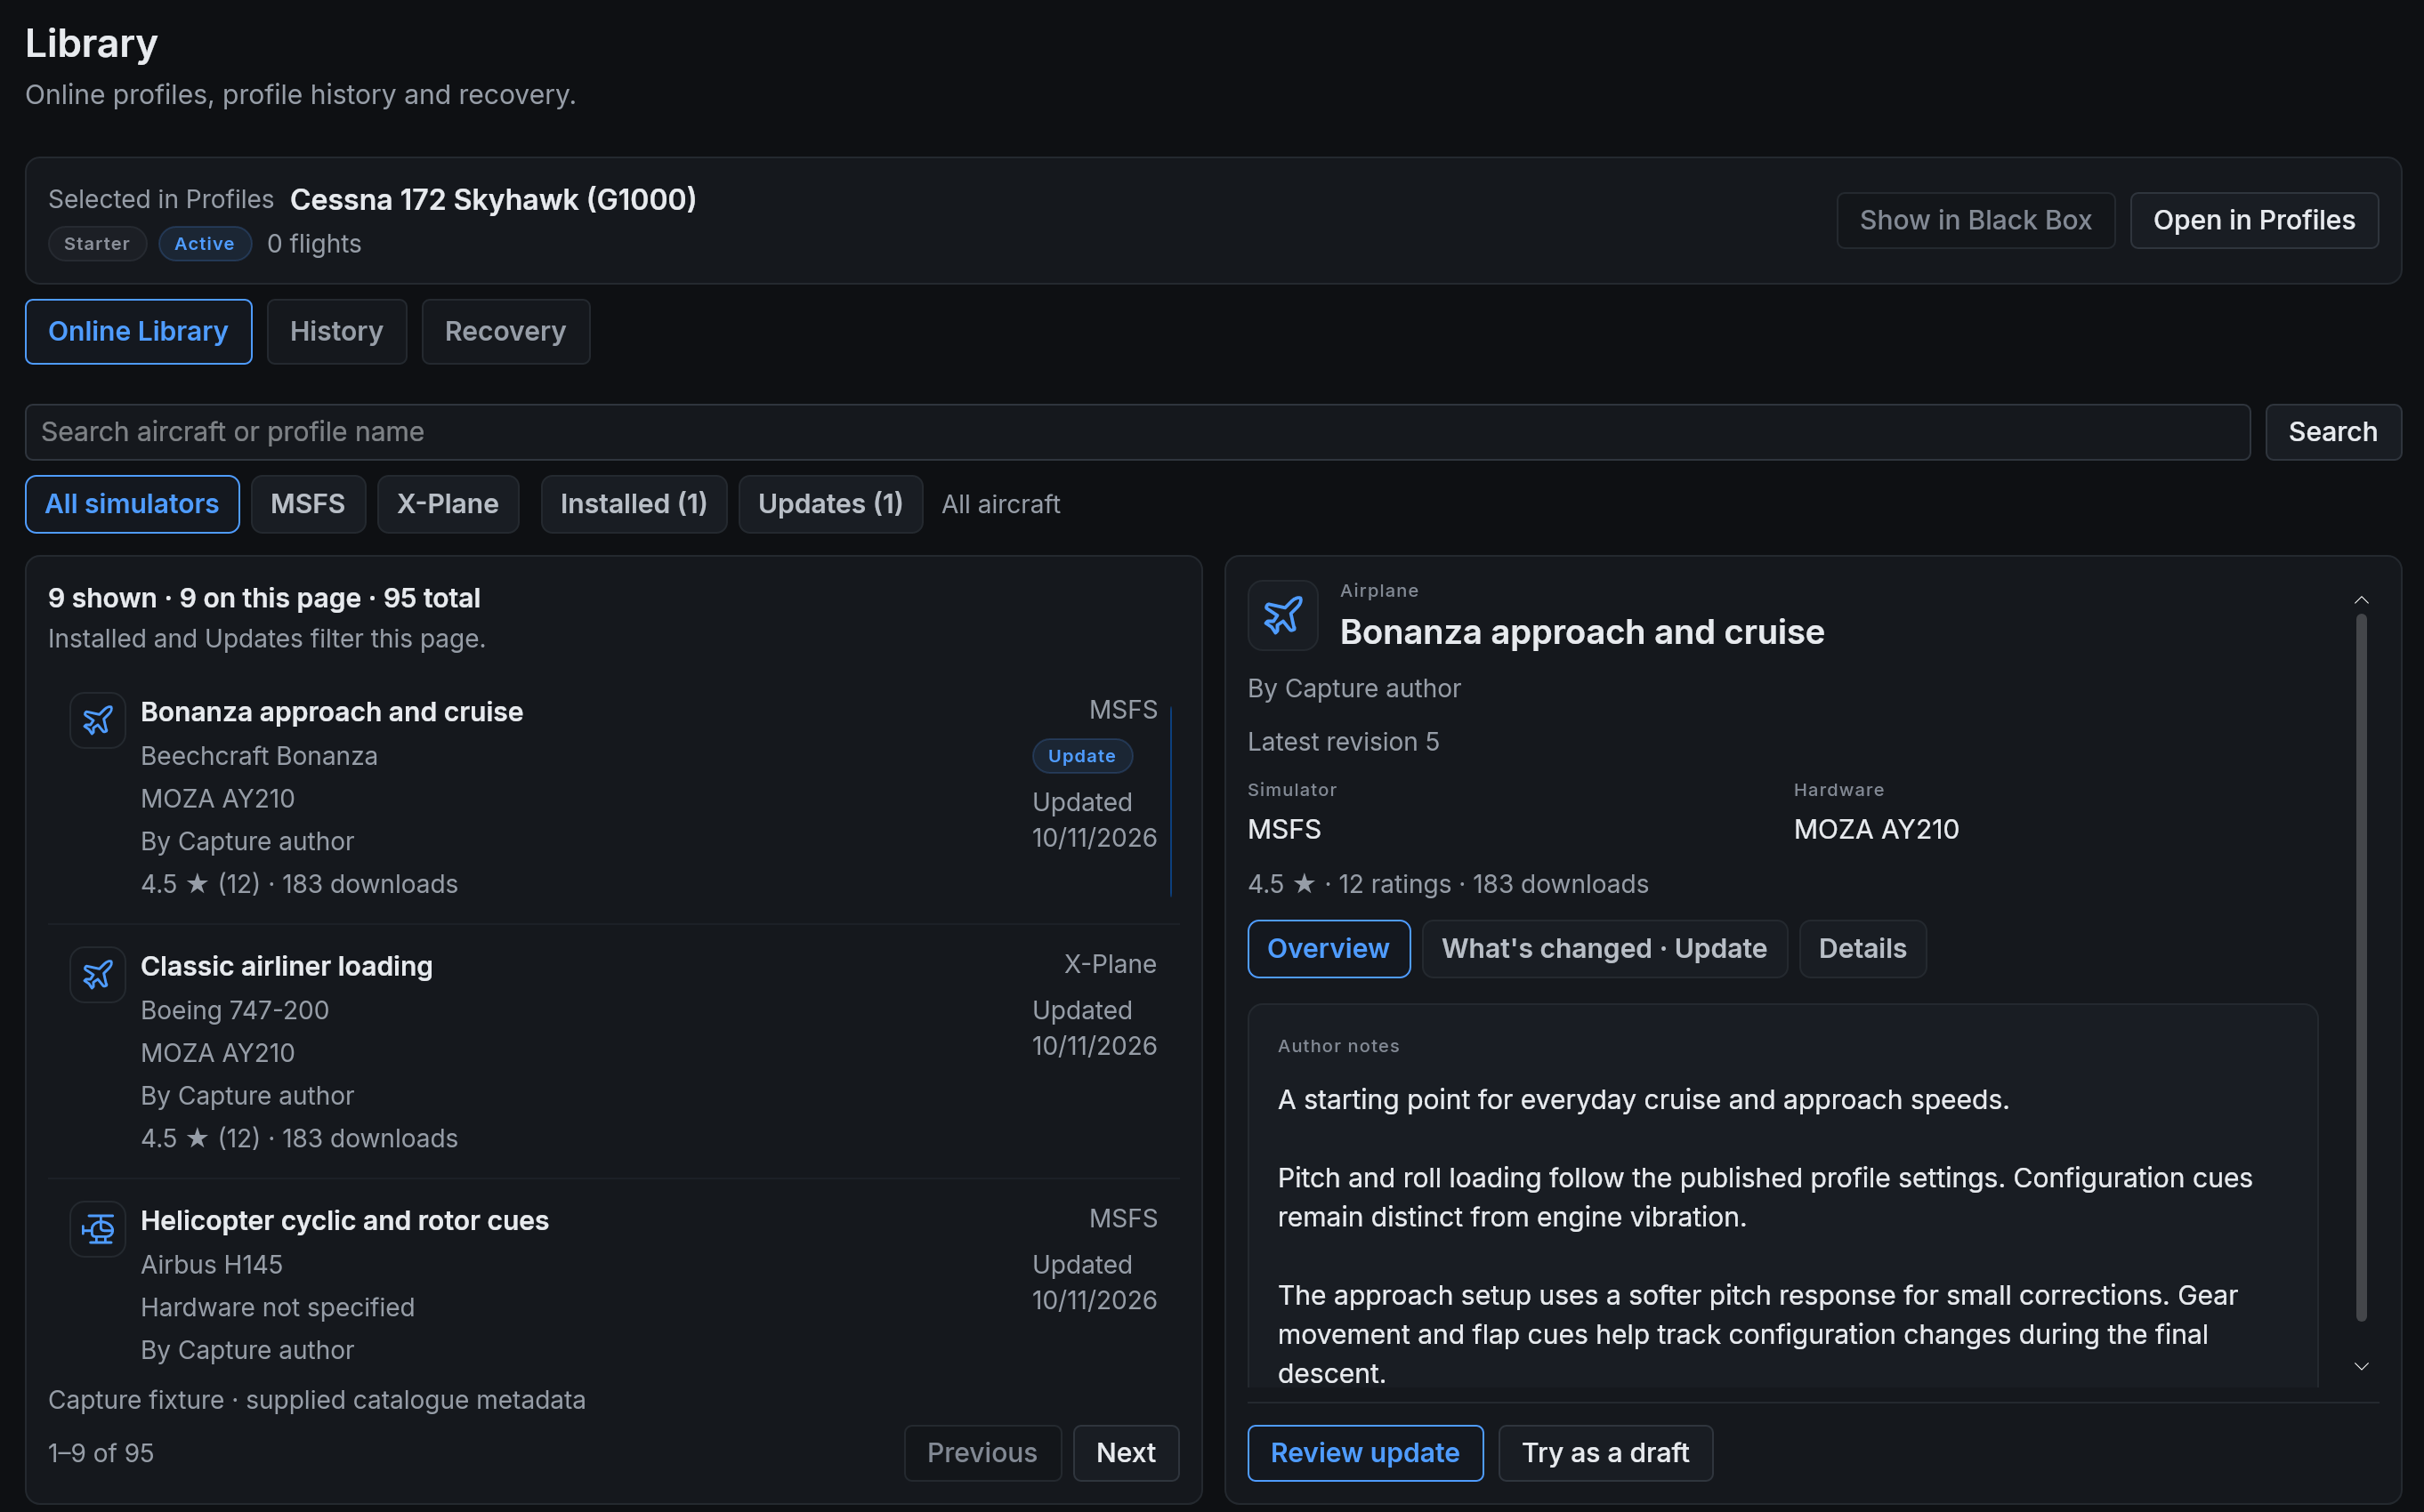Screen dimensions: 2424x1512
Task: Filter by MSFS simulator
Action: click(x=308, y=504)
